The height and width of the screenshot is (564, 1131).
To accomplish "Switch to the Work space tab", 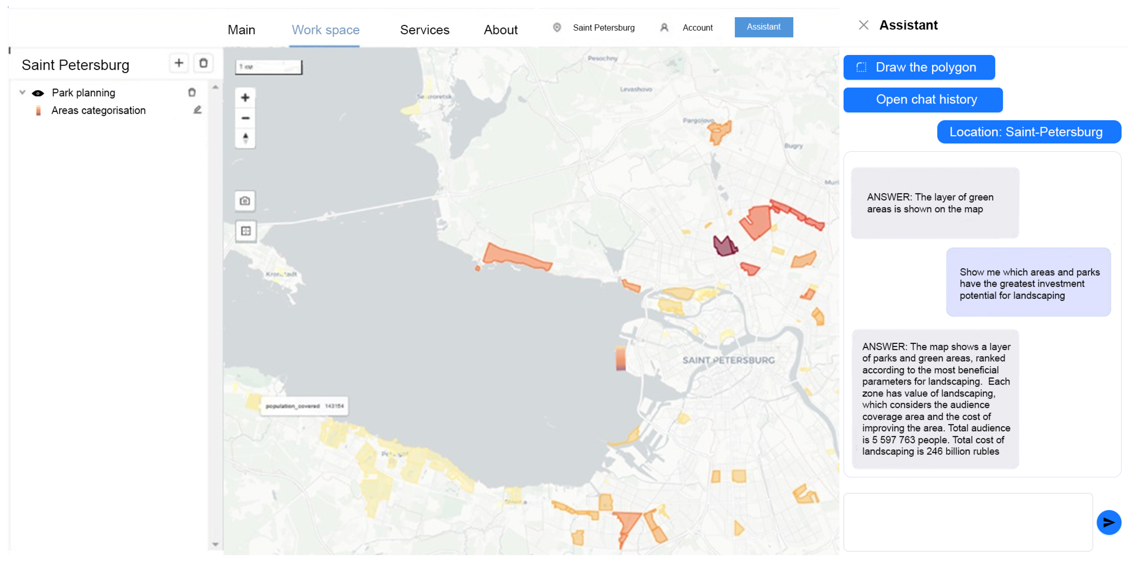I will coord(325,29).
